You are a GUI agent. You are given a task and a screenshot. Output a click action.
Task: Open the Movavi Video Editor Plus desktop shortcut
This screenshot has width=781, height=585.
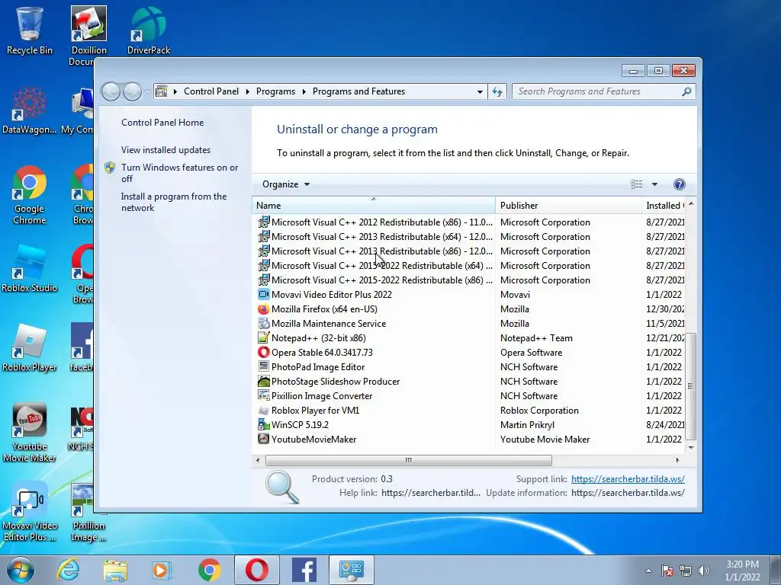[30, 511]
